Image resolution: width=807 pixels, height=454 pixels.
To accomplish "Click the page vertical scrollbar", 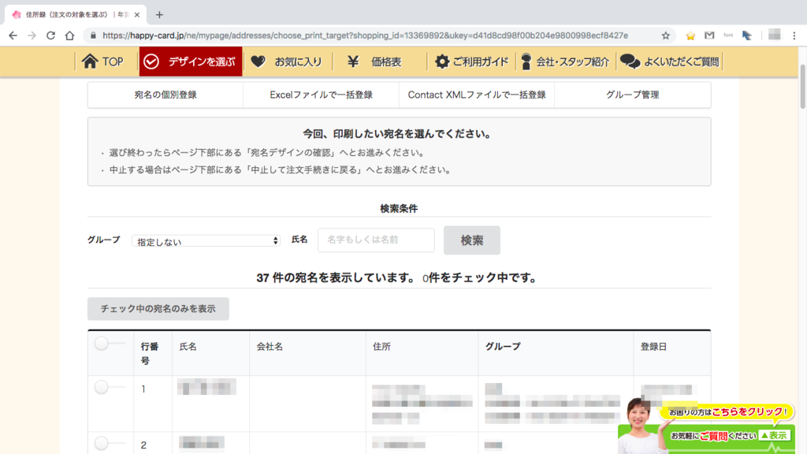I will [802, 87].
